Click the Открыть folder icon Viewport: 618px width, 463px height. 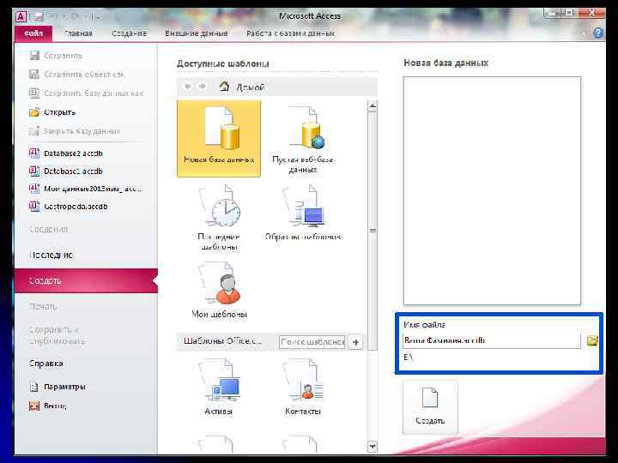(x=34, y=112)
